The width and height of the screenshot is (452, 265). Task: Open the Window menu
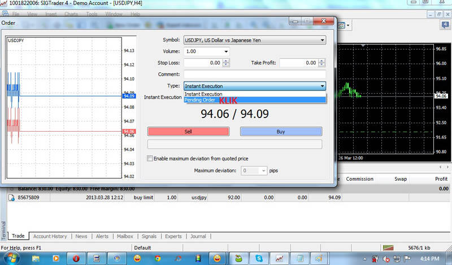pyautogui.click(x=114, y=14)
